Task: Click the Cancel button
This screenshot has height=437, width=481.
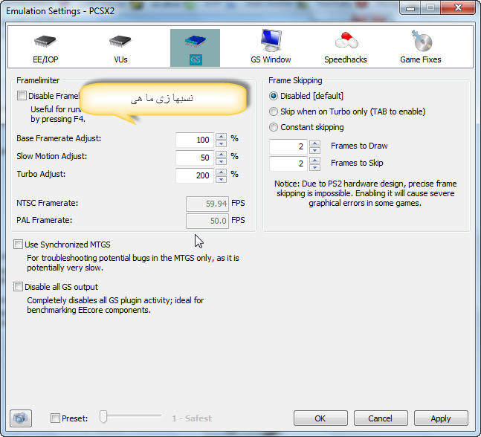Action: [x=381, y=418]
